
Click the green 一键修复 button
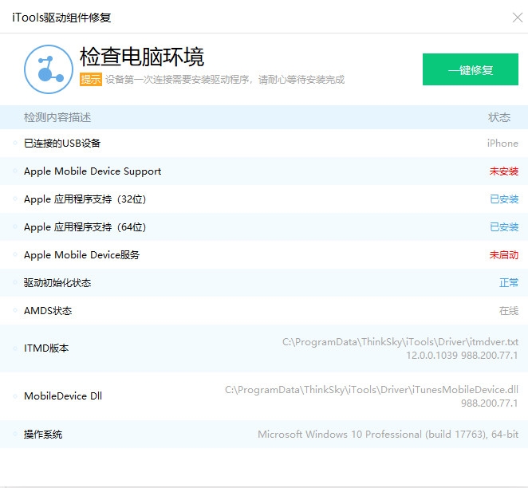click(x=470, y=69)
